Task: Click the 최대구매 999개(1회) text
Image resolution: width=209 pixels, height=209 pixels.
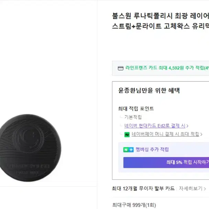Action: pyautogui.click(x=134, y=205)
